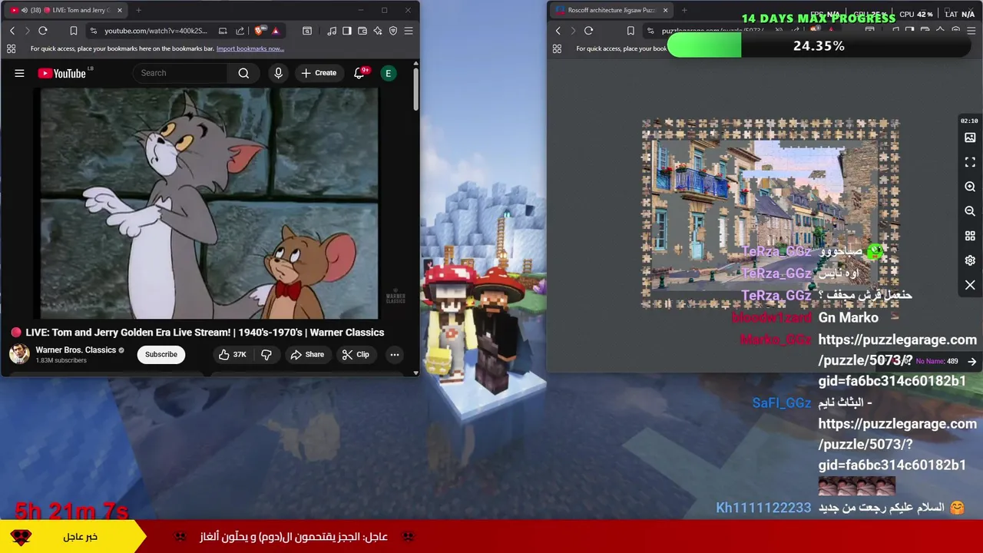This screenshot has width=983, height=553.
Task: Like the Tom and Jerry stream (37K)
Action: [232, 354]
